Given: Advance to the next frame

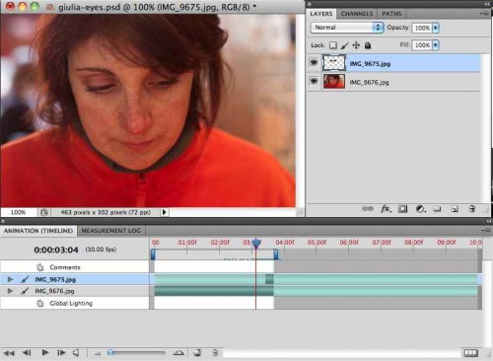Looking at the screenshot, I should click(x=61, y=353).
